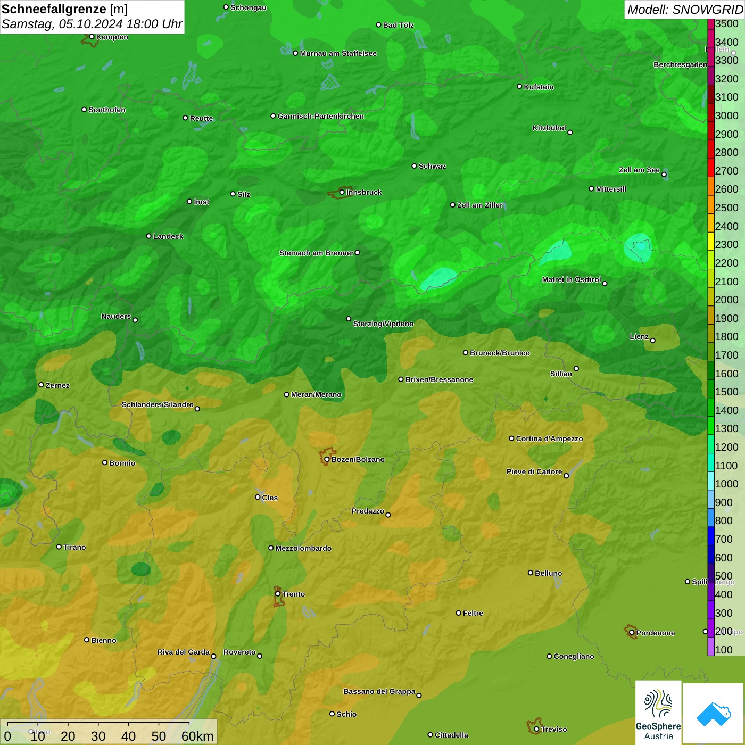Click the Pieve di Cadore label

tap(534, 471)
